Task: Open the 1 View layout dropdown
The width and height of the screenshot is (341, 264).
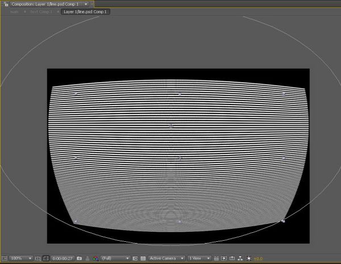Action: [x=199, y=258]
